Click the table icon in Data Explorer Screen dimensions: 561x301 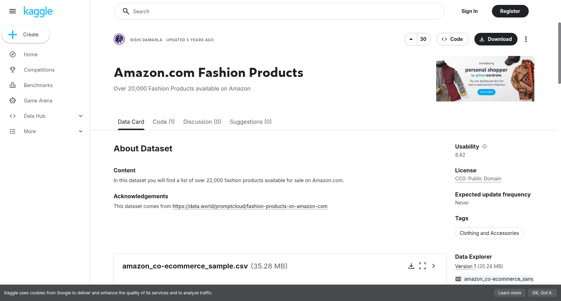point(458,279)
